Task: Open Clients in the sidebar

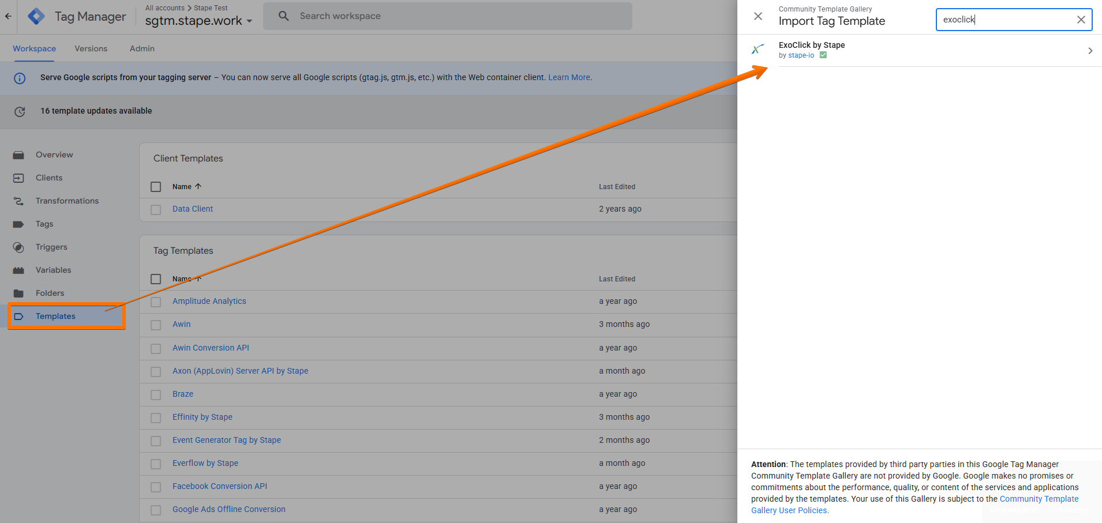Action: pyautogui.click(x=49, y=178)
